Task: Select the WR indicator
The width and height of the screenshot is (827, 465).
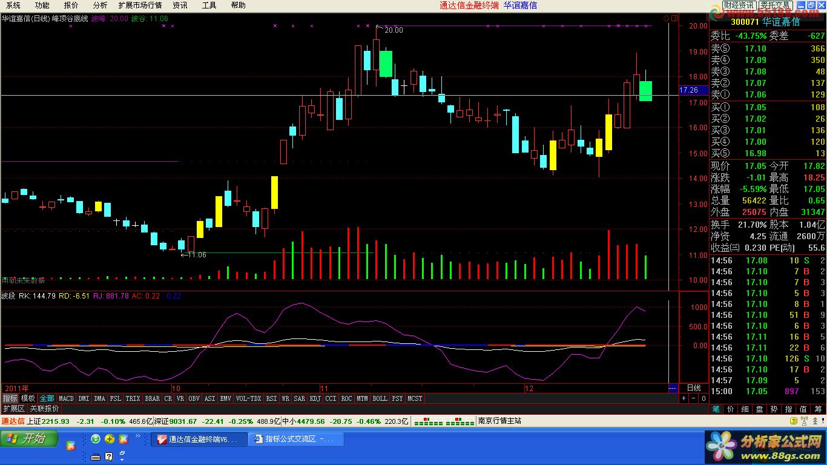Action: pos(286,398)
